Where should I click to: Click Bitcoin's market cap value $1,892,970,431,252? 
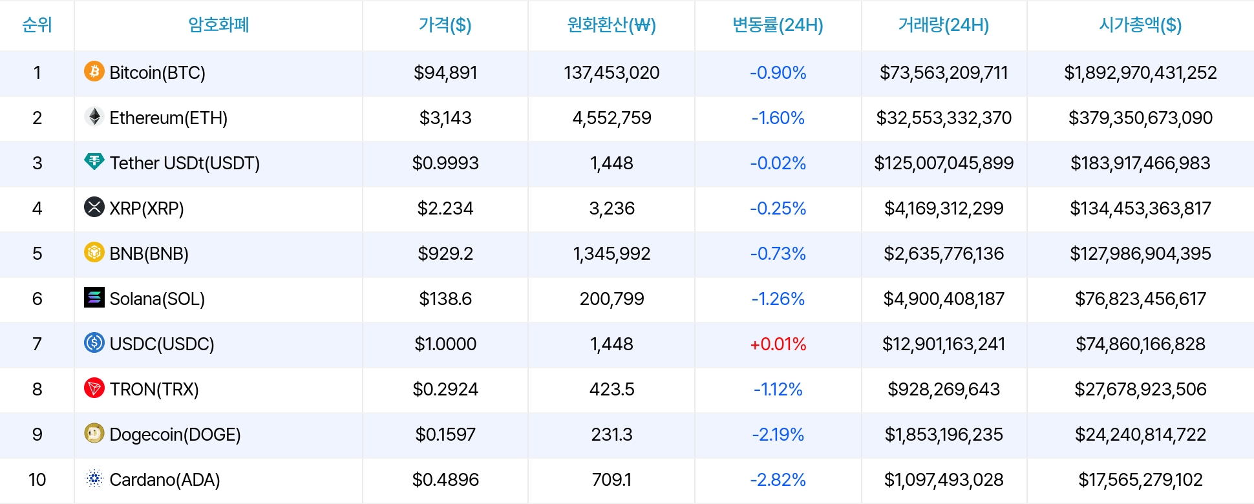point(1140,72)
